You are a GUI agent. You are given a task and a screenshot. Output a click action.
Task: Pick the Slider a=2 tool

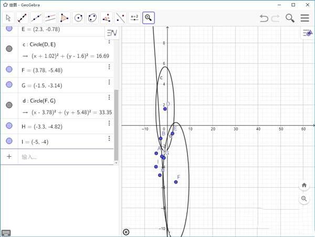pos(134,18)
